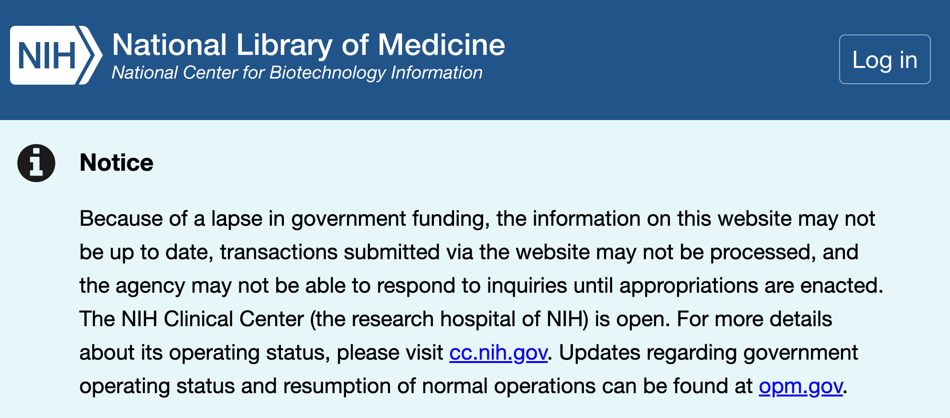Follow the opm.gov link

800,386
